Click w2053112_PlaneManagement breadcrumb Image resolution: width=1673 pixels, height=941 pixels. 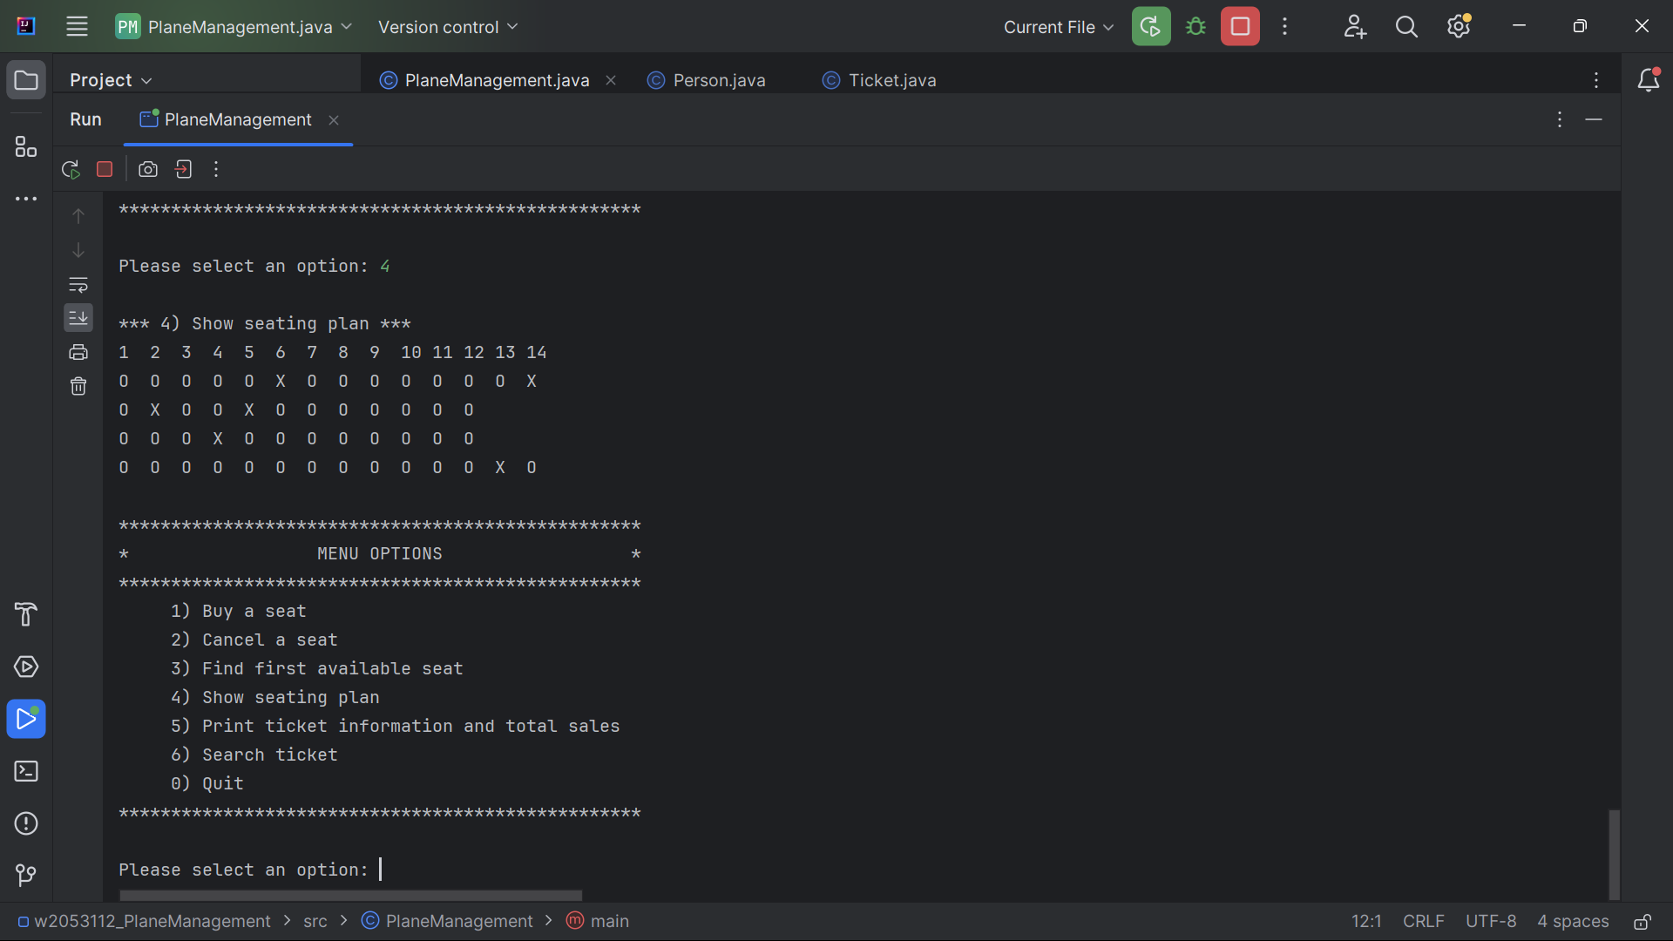(145, 921)
